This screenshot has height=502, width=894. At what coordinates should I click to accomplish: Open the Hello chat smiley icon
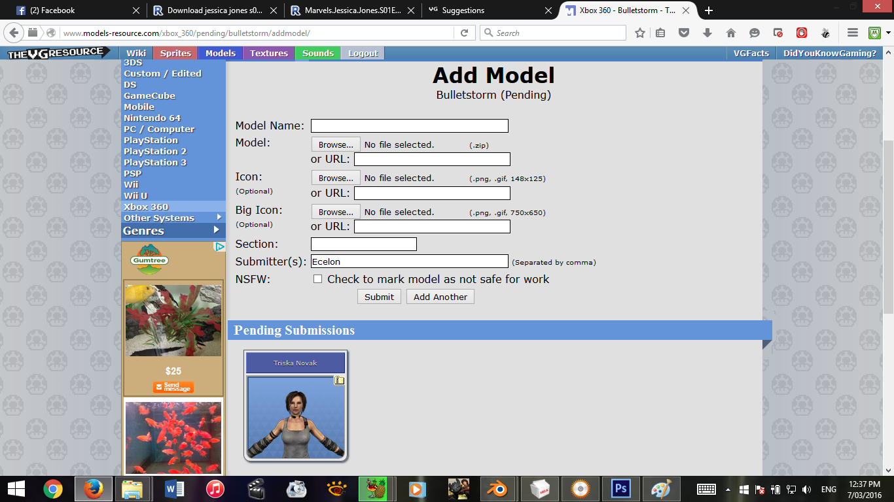pyautogui.click(x=755, y=33)
